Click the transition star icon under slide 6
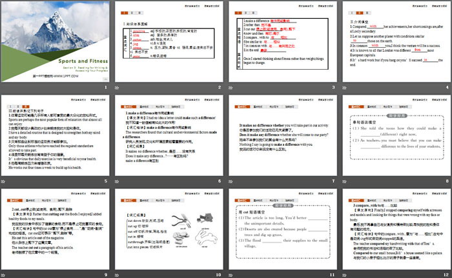 [117, 183]
